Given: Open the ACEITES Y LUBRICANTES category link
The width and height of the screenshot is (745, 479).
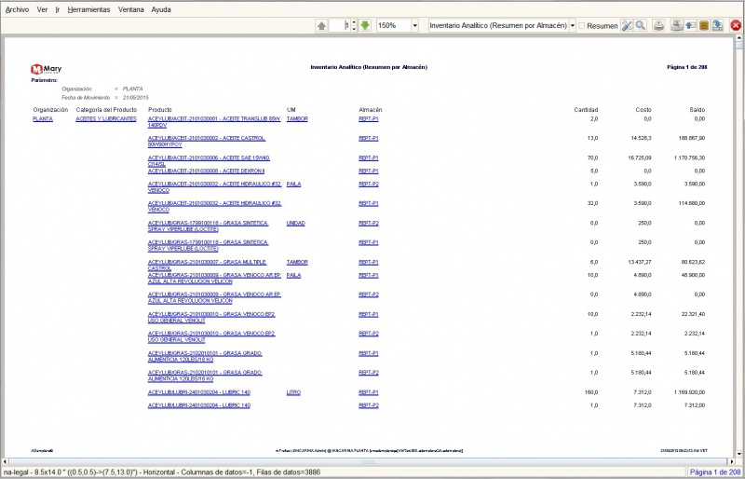Looking at the screenshot, I should click(106, 119).
